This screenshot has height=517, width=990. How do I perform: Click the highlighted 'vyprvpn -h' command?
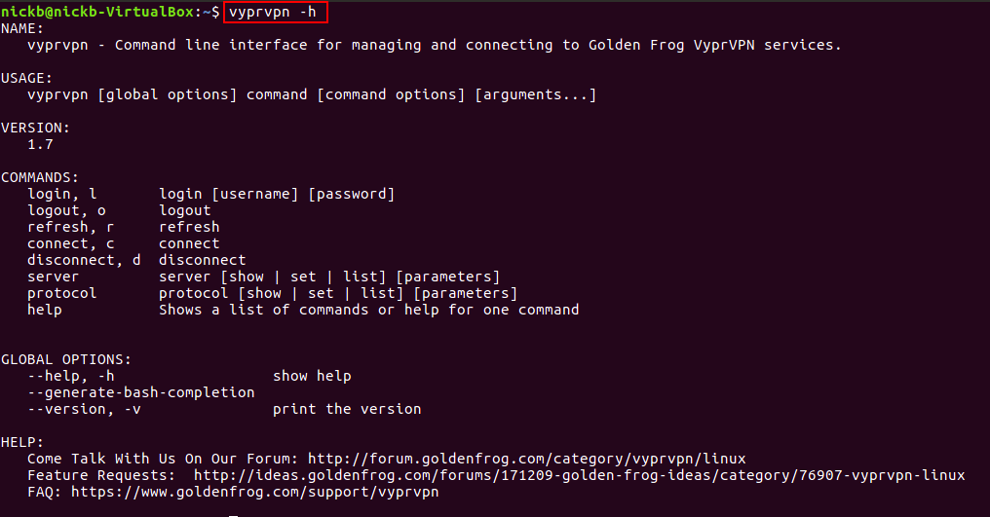pyautogui.click(x=276, y=12)
